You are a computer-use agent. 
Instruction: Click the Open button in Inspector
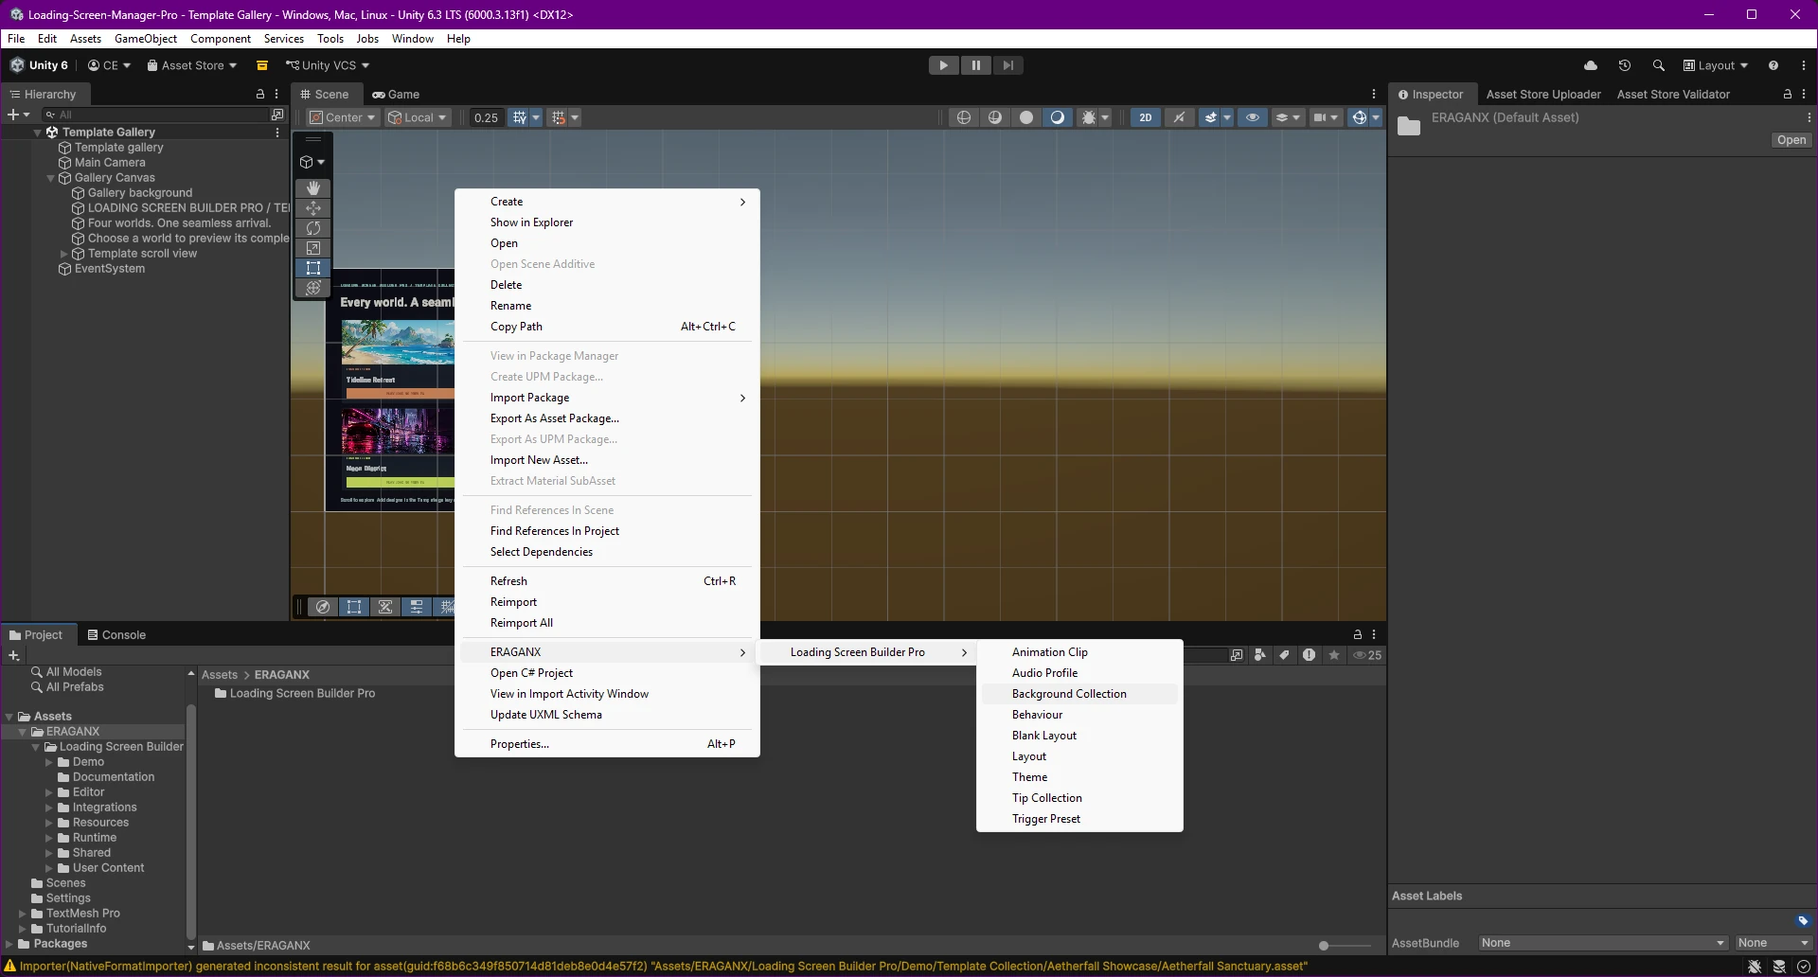tap(1791, 140)
